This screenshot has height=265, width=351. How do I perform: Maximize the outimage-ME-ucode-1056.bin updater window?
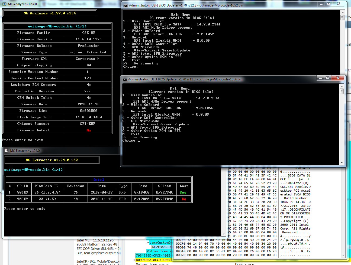[x=327, y=78]
